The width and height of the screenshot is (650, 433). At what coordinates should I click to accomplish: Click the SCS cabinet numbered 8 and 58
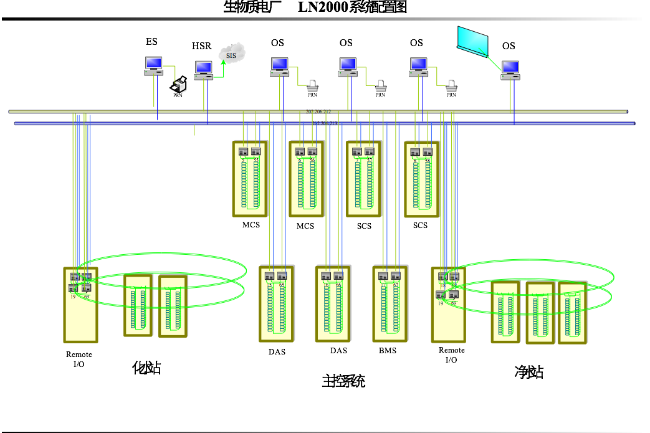pos(421,179)
